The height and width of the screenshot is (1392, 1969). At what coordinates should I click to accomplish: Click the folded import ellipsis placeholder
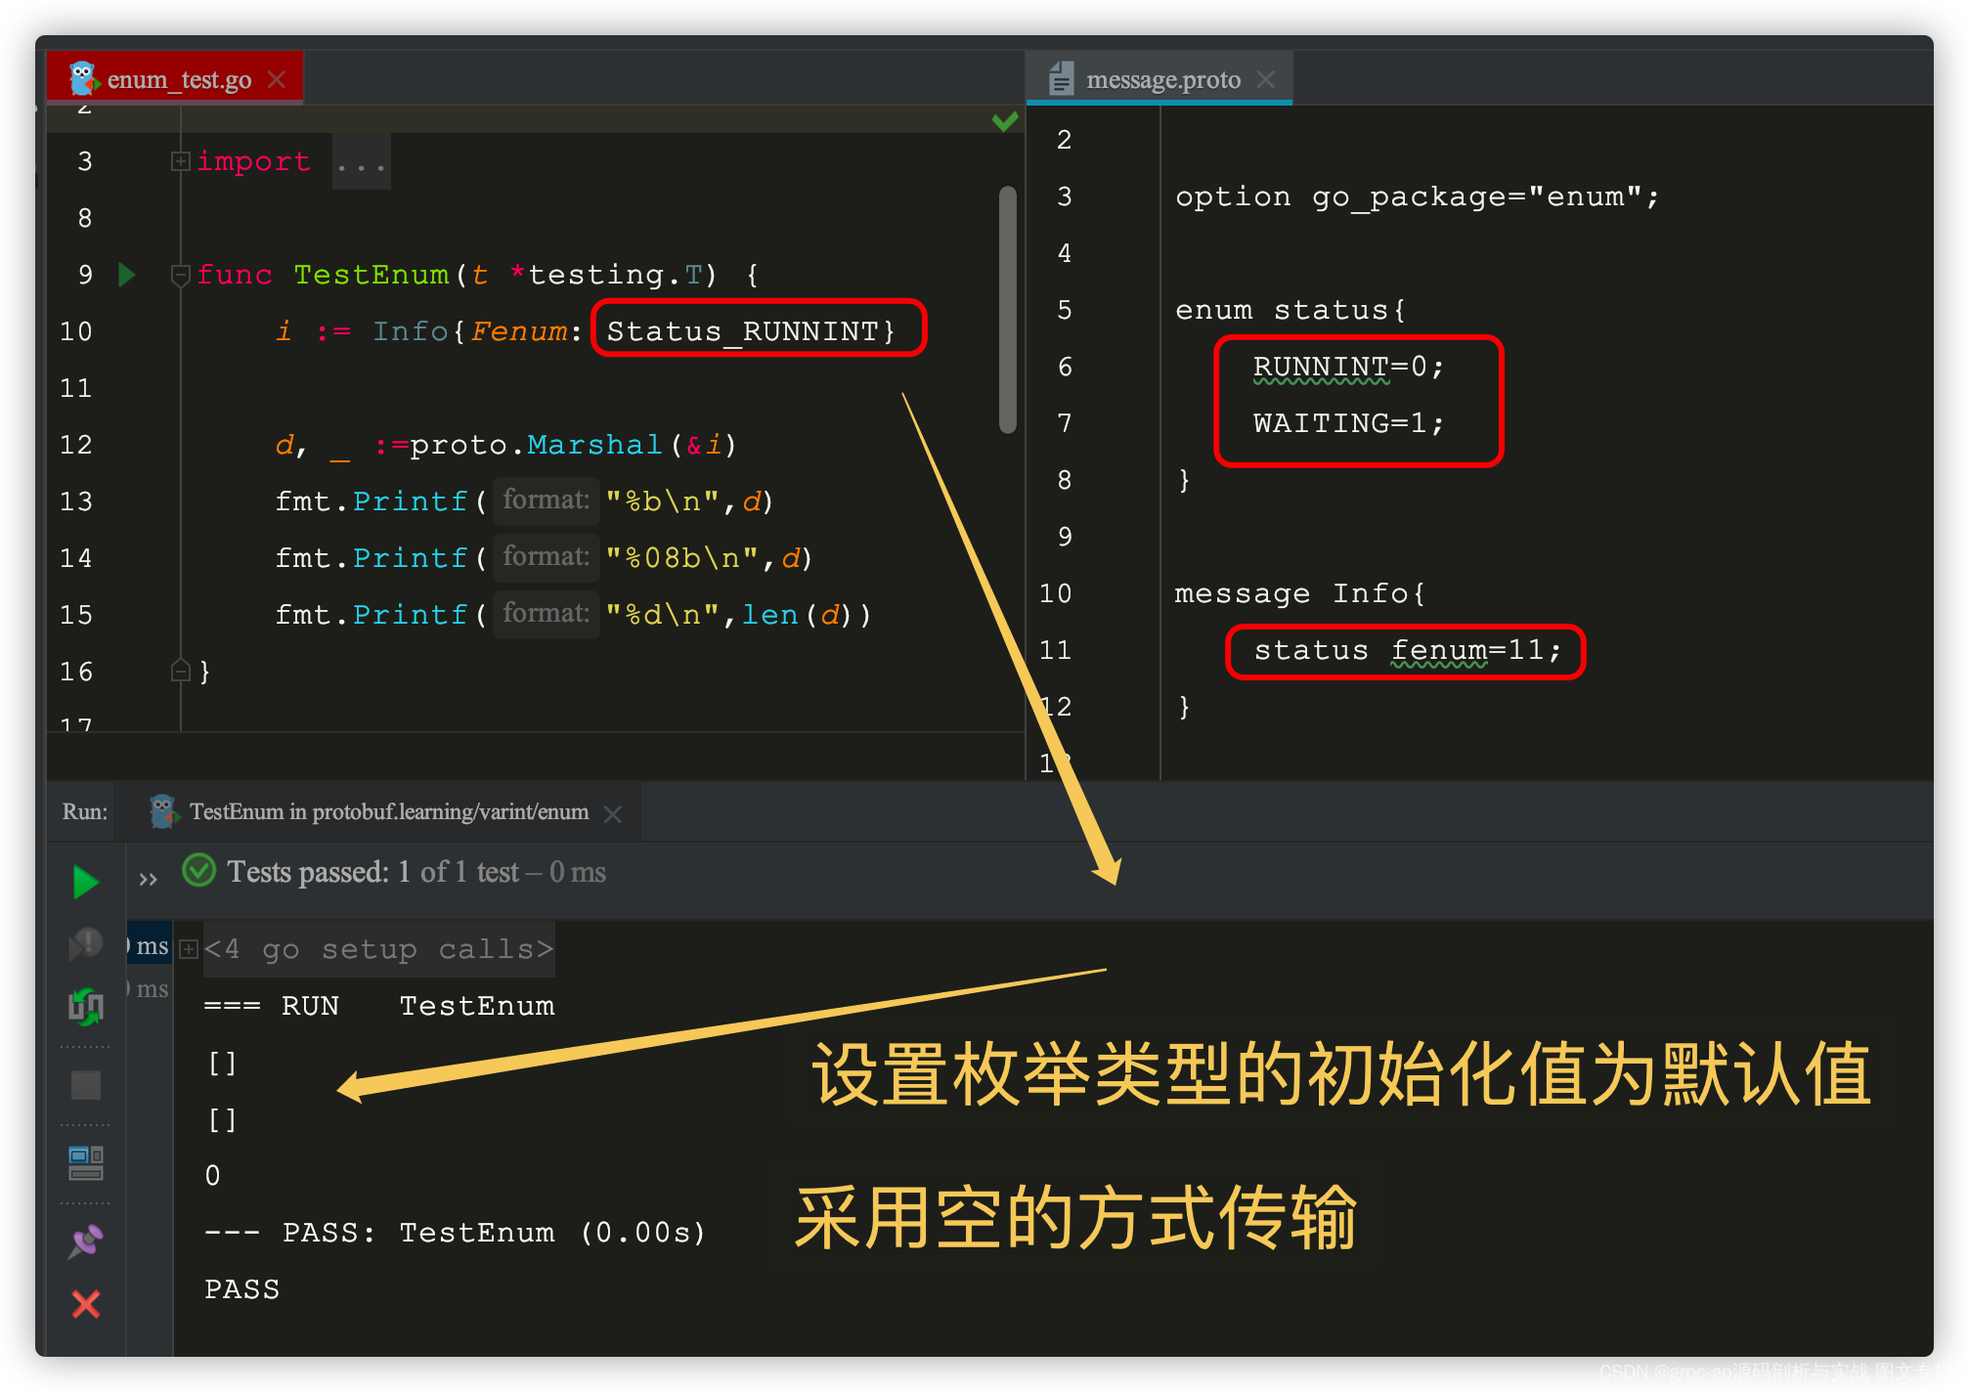(x=361, y=162)
